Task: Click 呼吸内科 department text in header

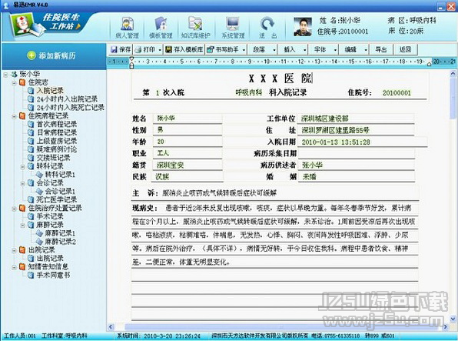Action: [x=249, y=93]
